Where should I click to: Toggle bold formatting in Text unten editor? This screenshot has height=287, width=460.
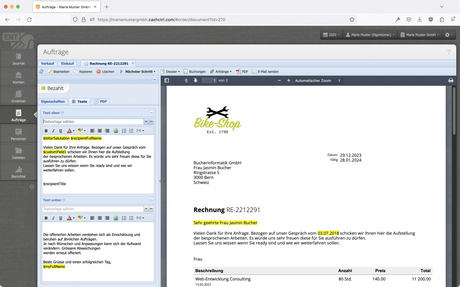pyautogui.click(x=46, y=218)
